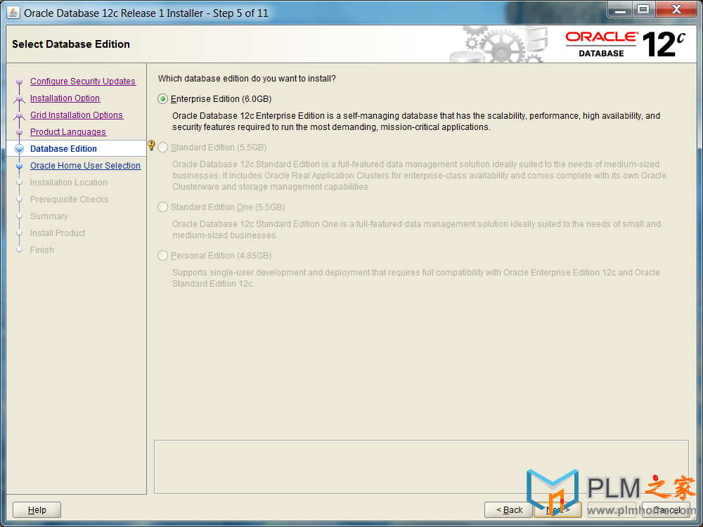Cancel the Oracle installer
The width and height of the screenshot is (703, 527).
pos(666,510)
